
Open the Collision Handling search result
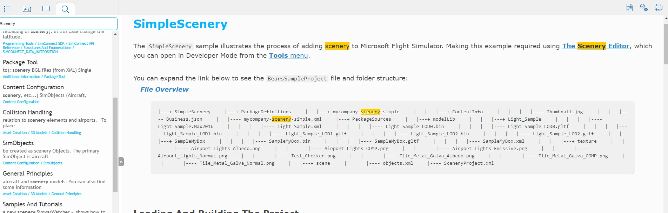pos(27,112)
